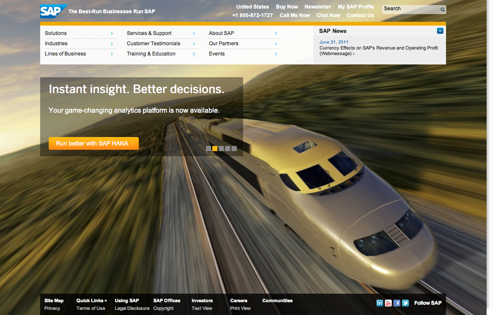Open the Terms of Use footer link
493x315 pixels.
click(91, 309)
